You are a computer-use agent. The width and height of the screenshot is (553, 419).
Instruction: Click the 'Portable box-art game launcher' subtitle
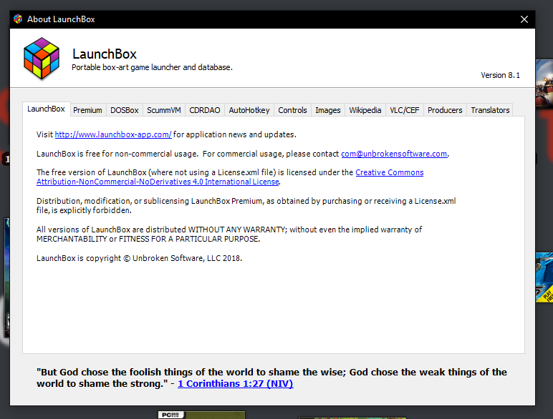tap(152, 67)
